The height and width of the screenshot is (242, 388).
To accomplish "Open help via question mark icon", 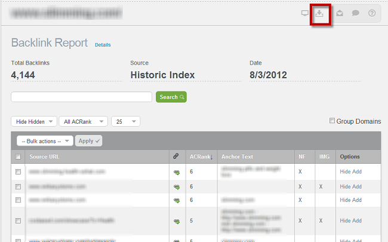I will coord(371,13).
